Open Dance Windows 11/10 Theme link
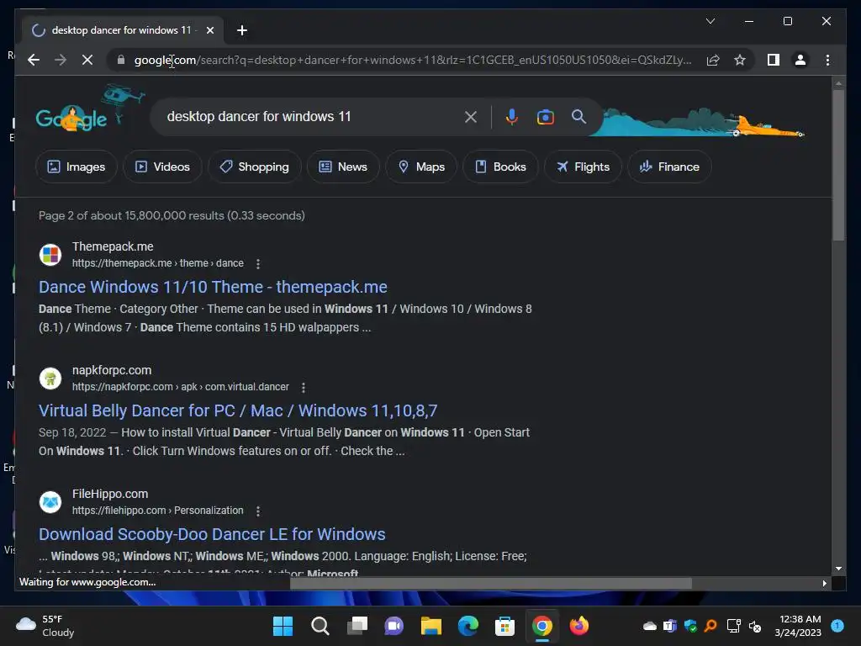Viewport: 861px width, 646px height. click(x=213, y=287)
